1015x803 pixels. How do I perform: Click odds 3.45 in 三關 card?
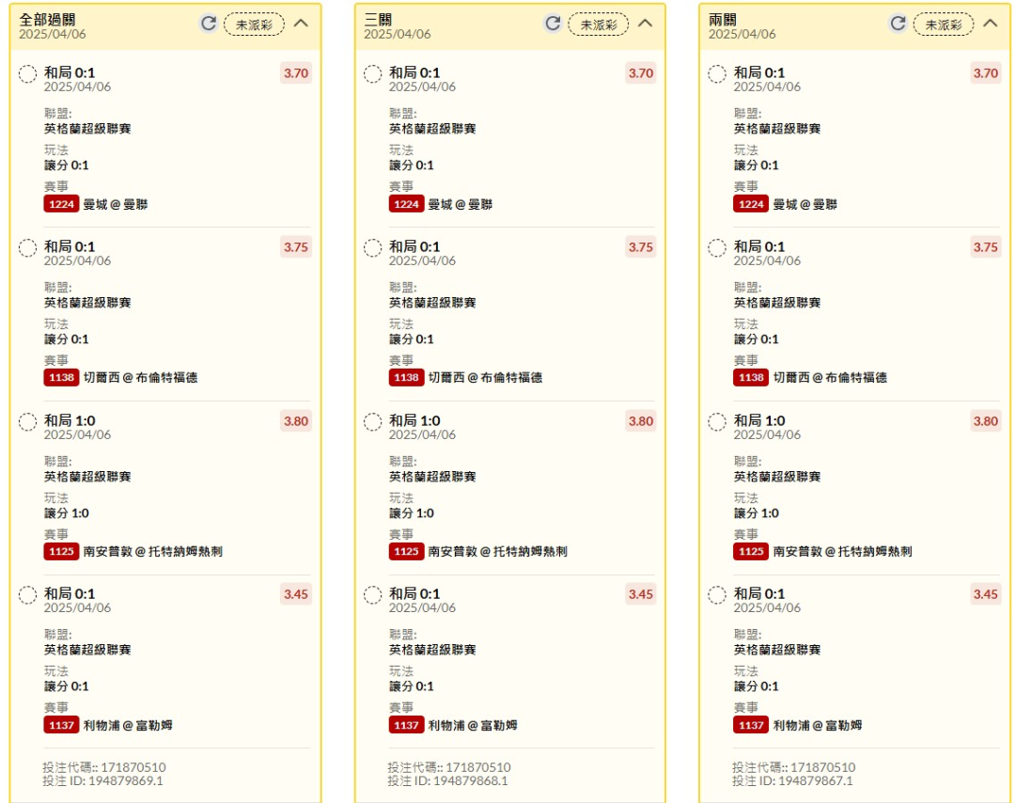coord(641,594)
